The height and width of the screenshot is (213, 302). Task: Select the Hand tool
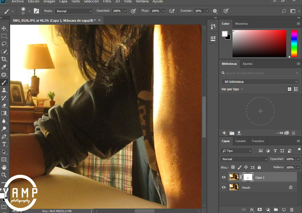(x=4, y=167)
